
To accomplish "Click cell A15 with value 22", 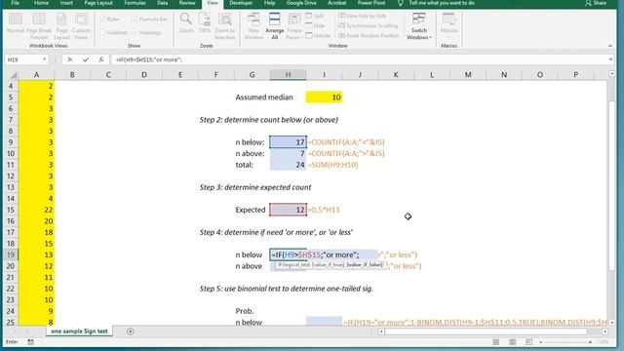I will coord(36,210).
